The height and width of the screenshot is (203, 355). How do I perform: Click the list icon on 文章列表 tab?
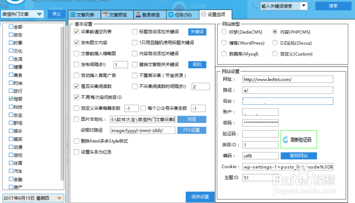tap(72, 15)
